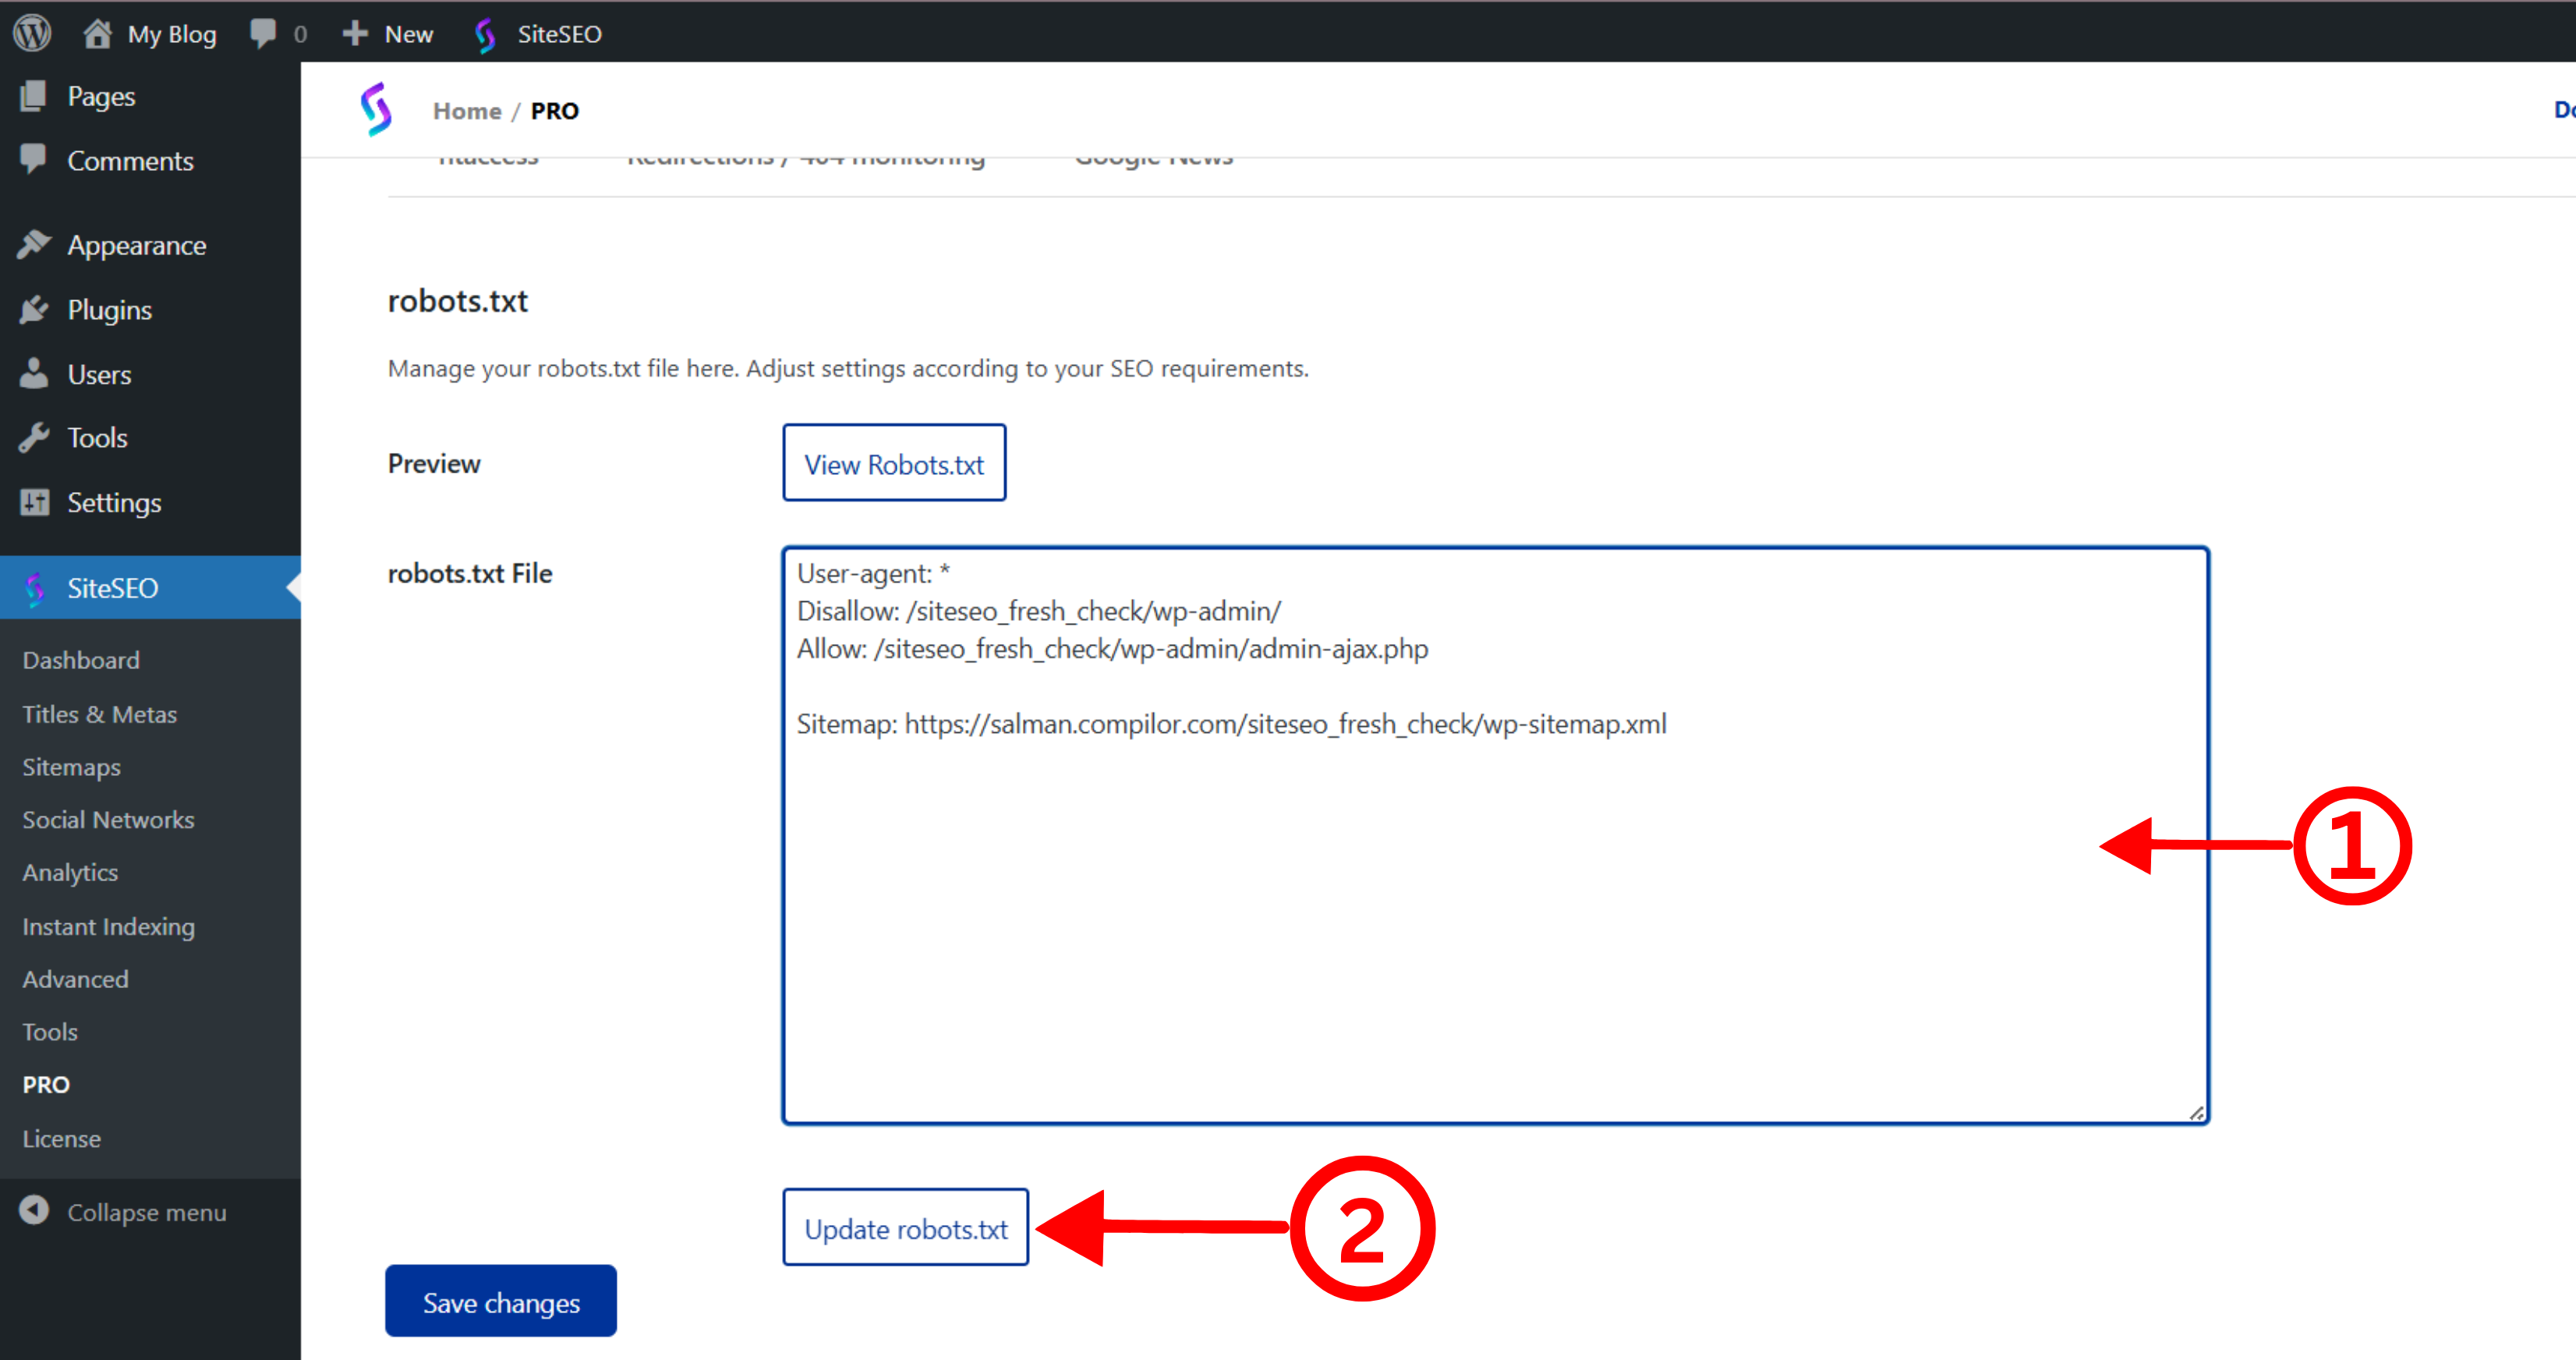
Task: Open the comments bubble in admin bar
Action: [263, 33]
